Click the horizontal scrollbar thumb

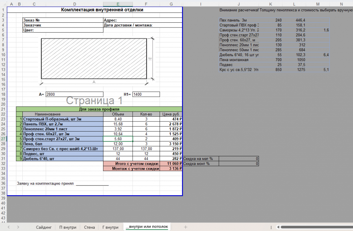click(x=316, y=227)
